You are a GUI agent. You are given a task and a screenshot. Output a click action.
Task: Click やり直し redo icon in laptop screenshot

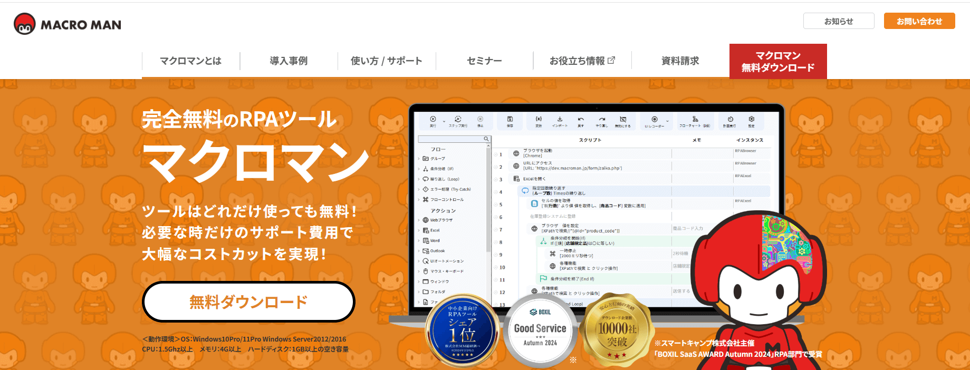pos(602,121)
